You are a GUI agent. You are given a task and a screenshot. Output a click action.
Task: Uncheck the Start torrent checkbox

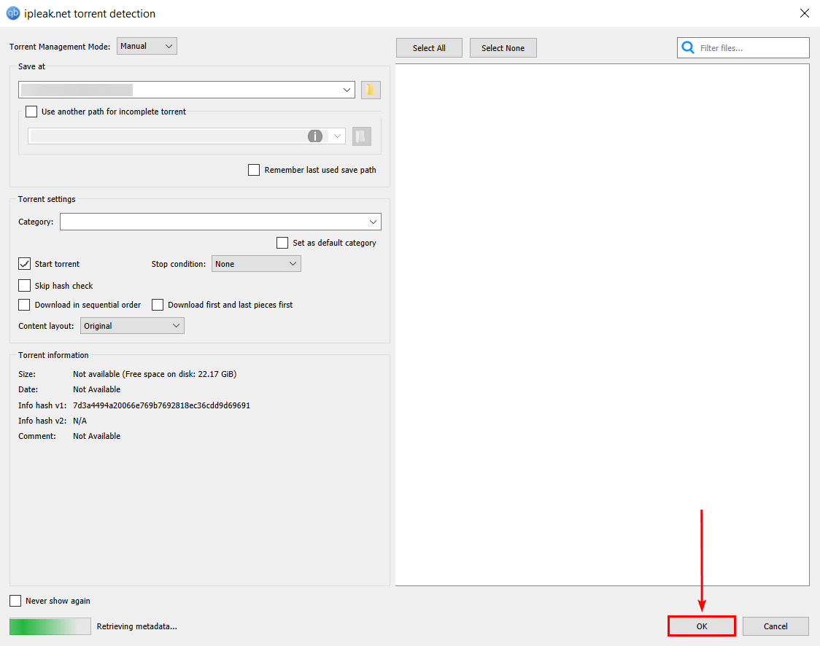click(x=25, y=264)
